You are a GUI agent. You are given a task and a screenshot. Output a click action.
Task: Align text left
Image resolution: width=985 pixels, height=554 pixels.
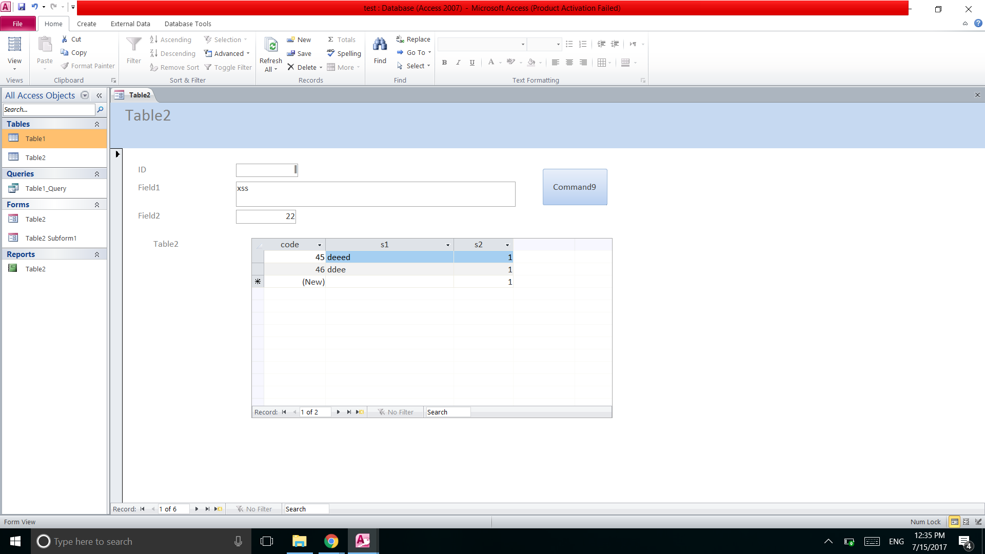point(555,63)
